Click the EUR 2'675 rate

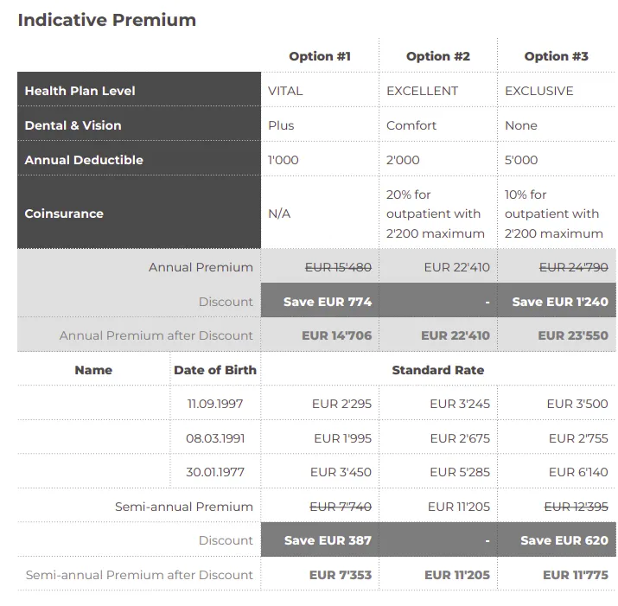pyautogui.click(x=460, y=438)
